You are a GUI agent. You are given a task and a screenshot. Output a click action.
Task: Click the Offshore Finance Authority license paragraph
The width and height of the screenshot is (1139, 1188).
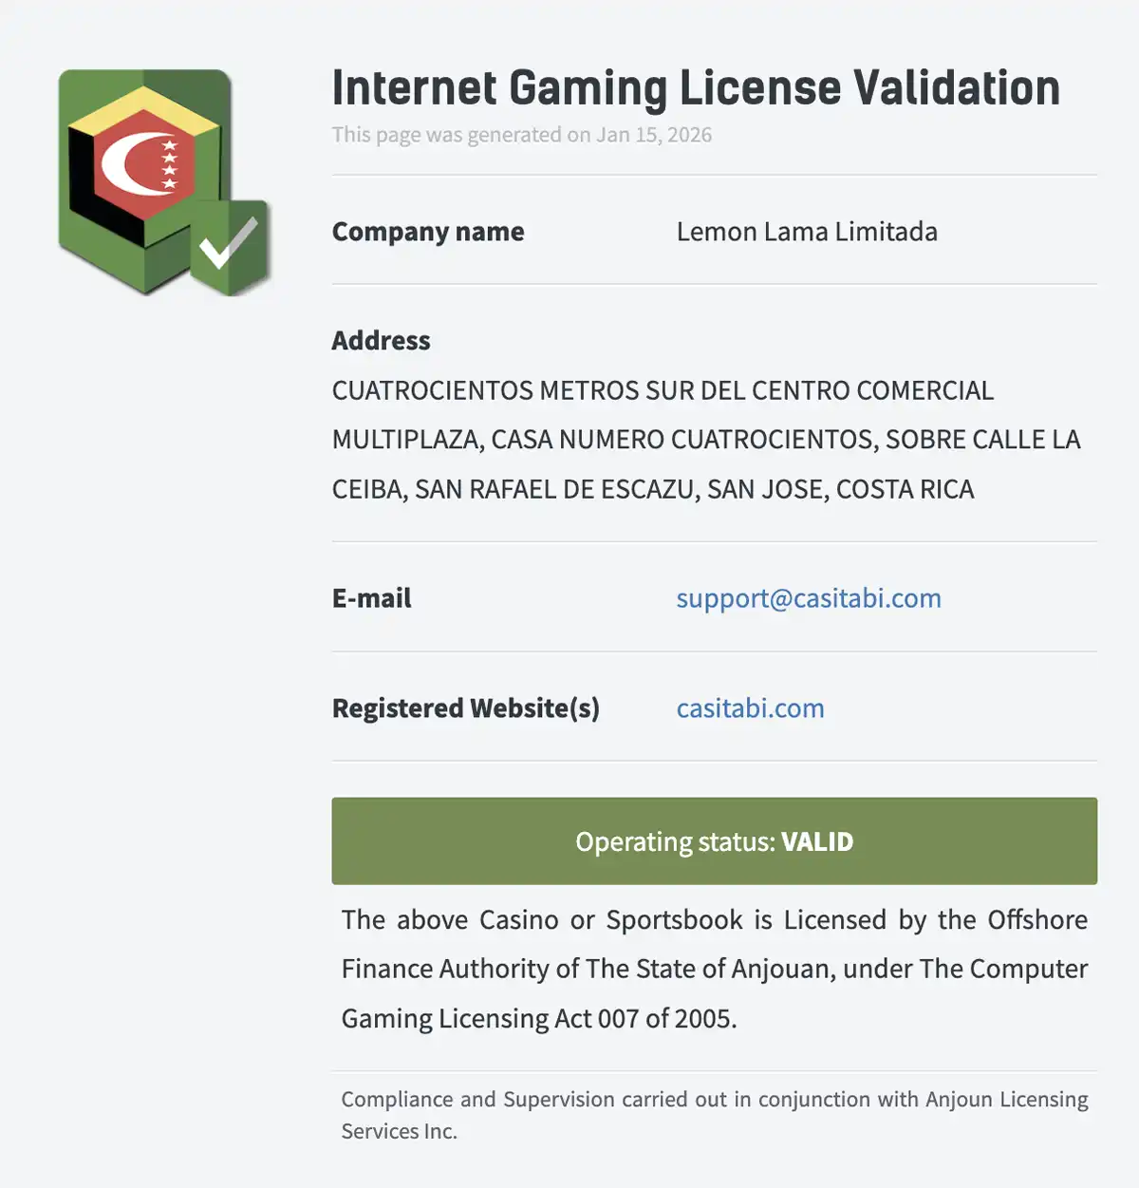point(715,945)
